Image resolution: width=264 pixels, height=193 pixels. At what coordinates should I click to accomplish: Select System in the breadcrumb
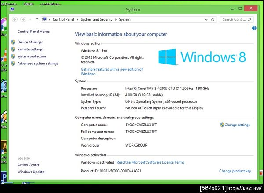pyautogui.click(x=125, y=19)
